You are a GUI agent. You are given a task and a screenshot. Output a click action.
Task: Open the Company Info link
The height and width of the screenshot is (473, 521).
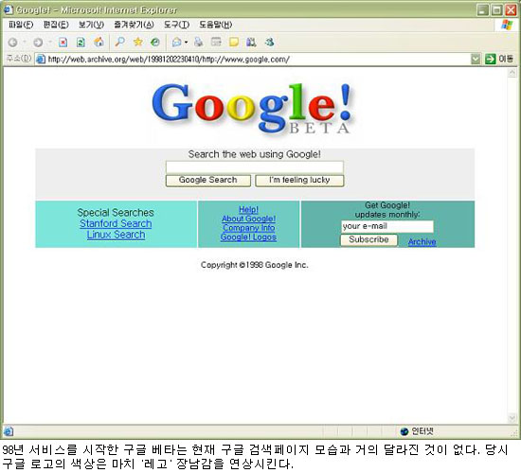(x=248, y=228)
